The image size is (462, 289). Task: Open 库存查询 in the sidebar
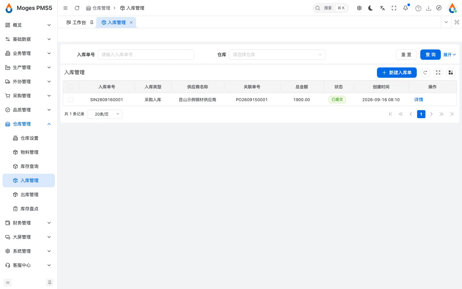click(29, 166)
